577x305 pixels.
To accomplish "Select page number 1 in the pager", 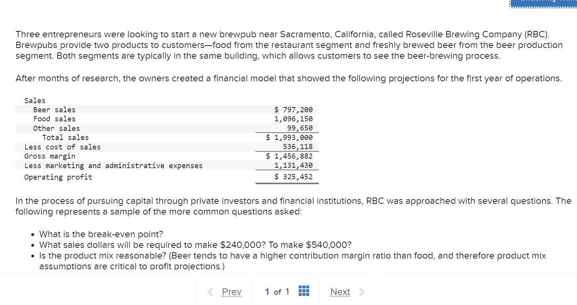I will tap(267, 292).
